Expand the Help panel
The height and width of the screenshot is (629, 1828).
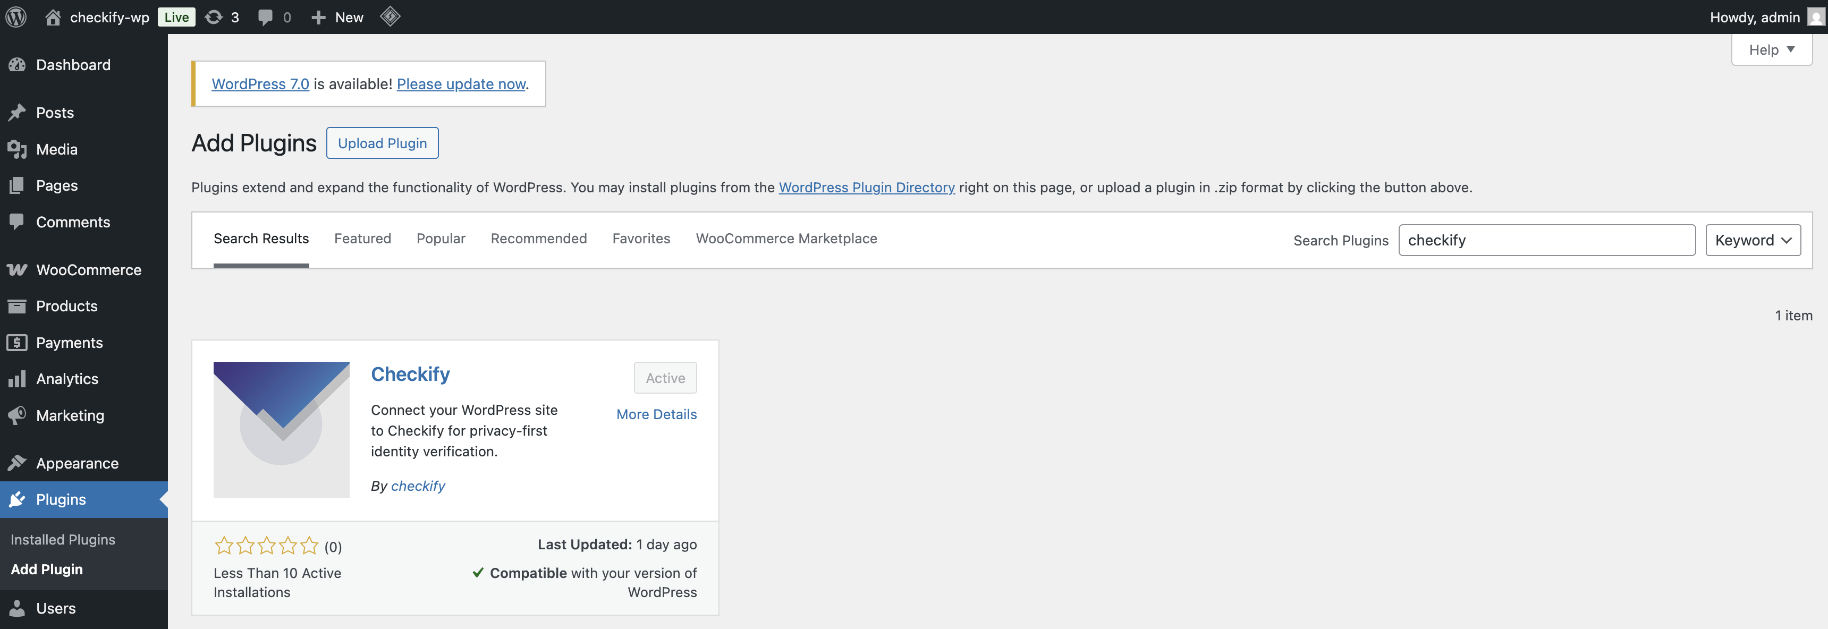pyautogui.click(x=1771, y=49)
